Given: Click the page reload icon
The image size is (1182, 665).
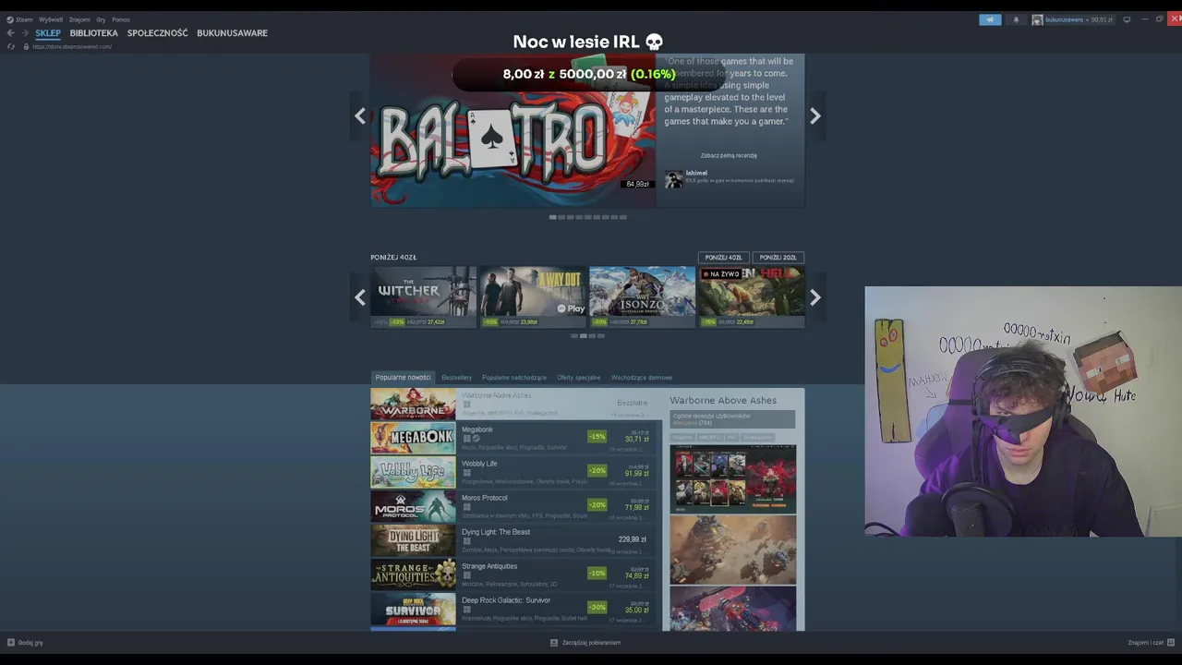Looking at the screenshot, I should [x=10, y=46].
